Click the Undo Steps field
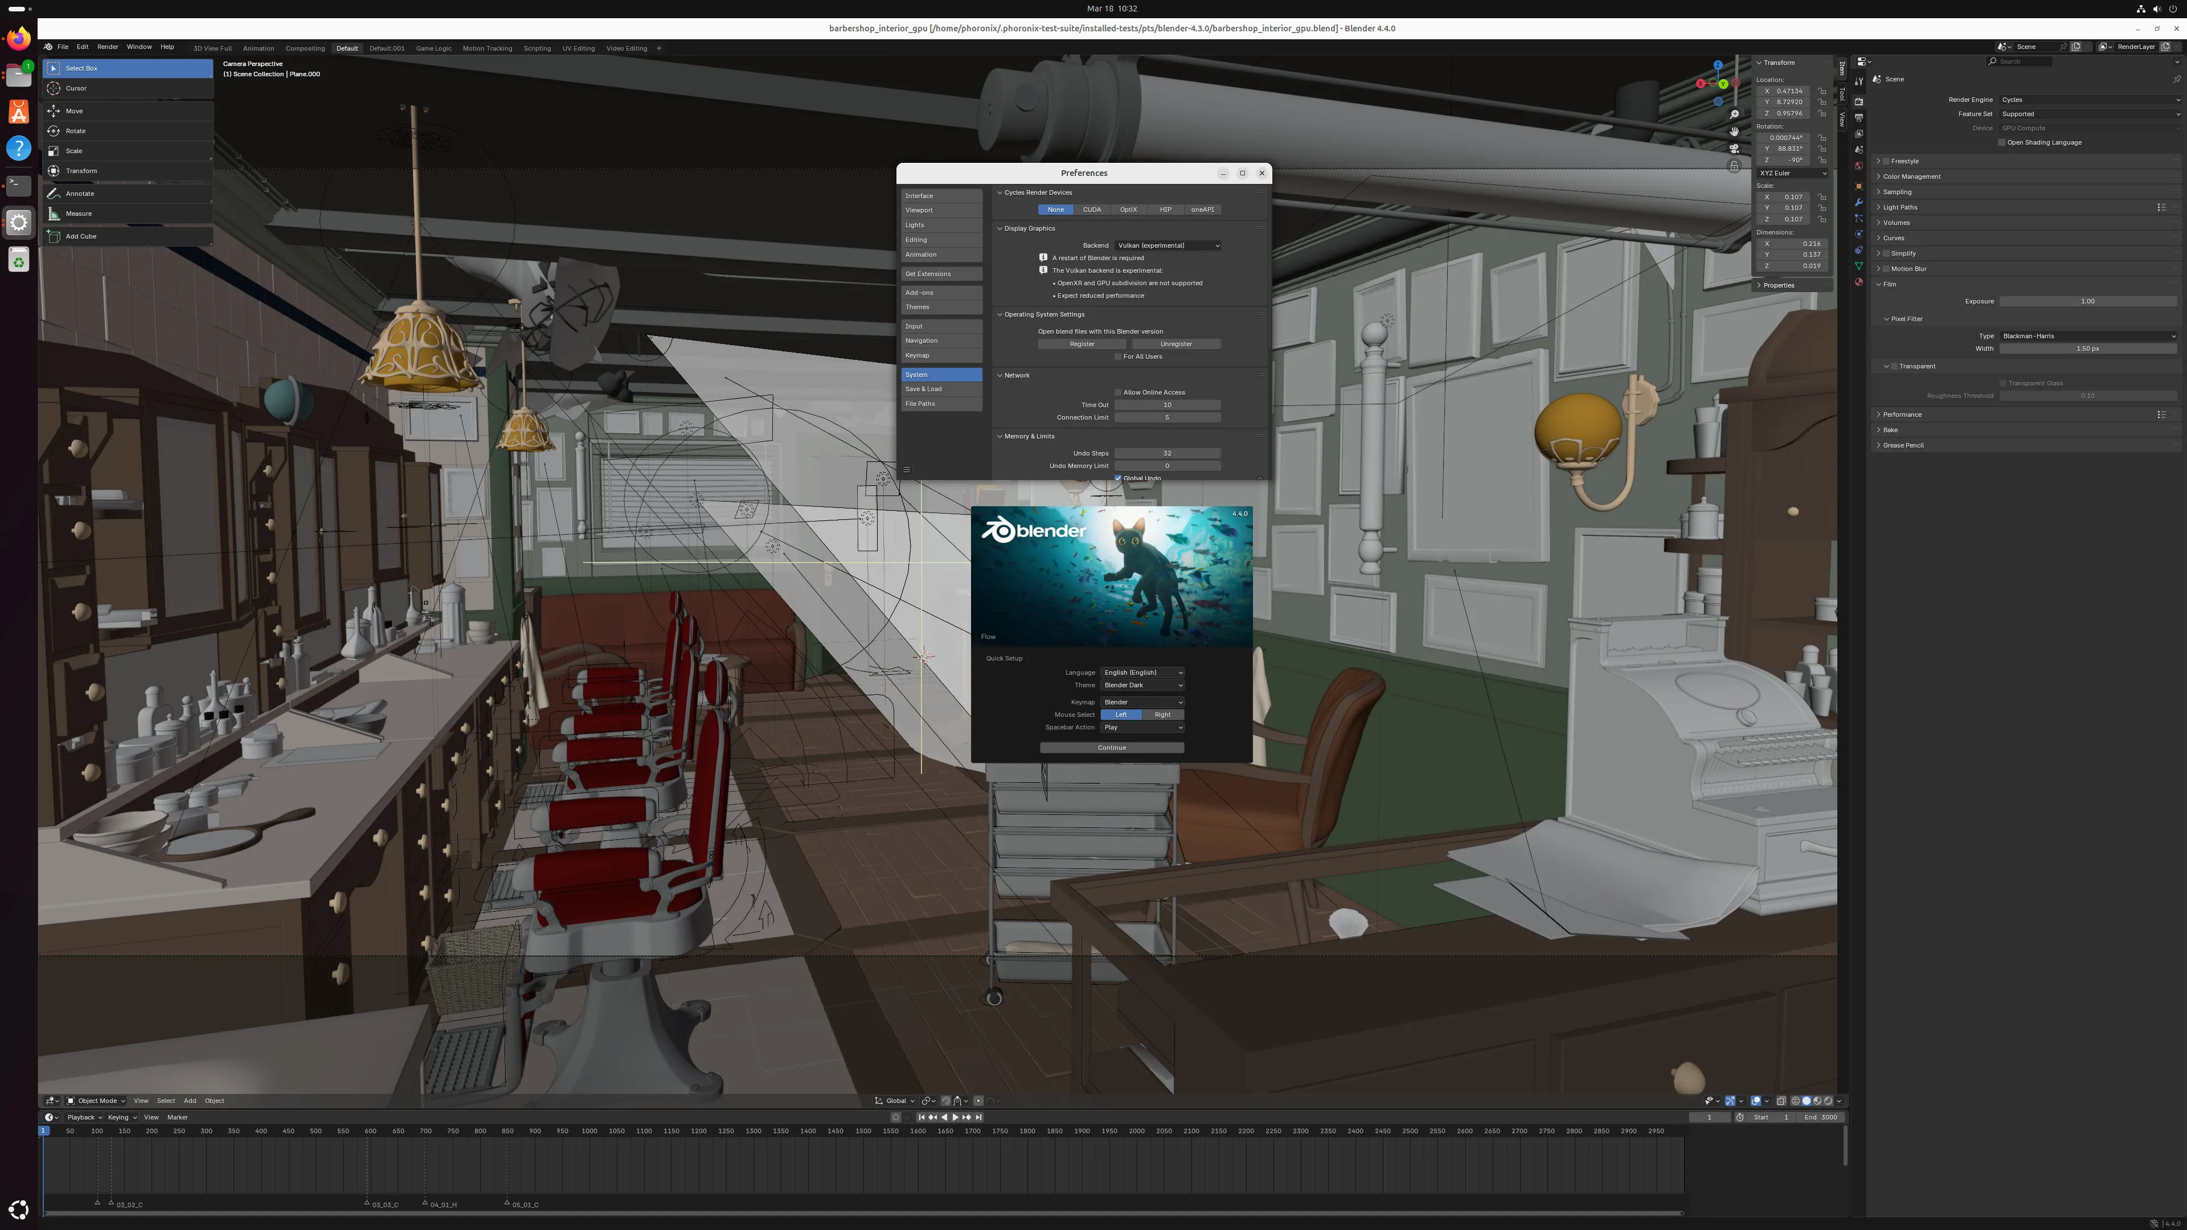This screenshot has width=2187, height=1230. (x=1168, y=453)
